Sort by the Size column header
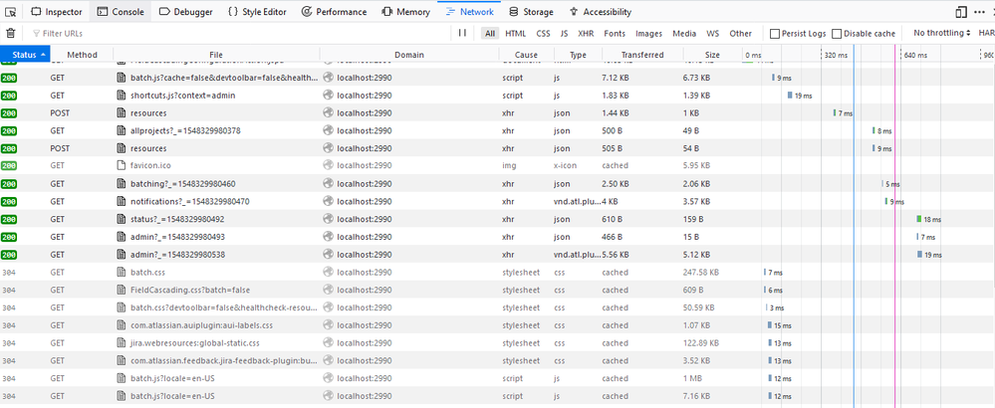995x408 pixels. pyautogui.click(x=712, y=55)
